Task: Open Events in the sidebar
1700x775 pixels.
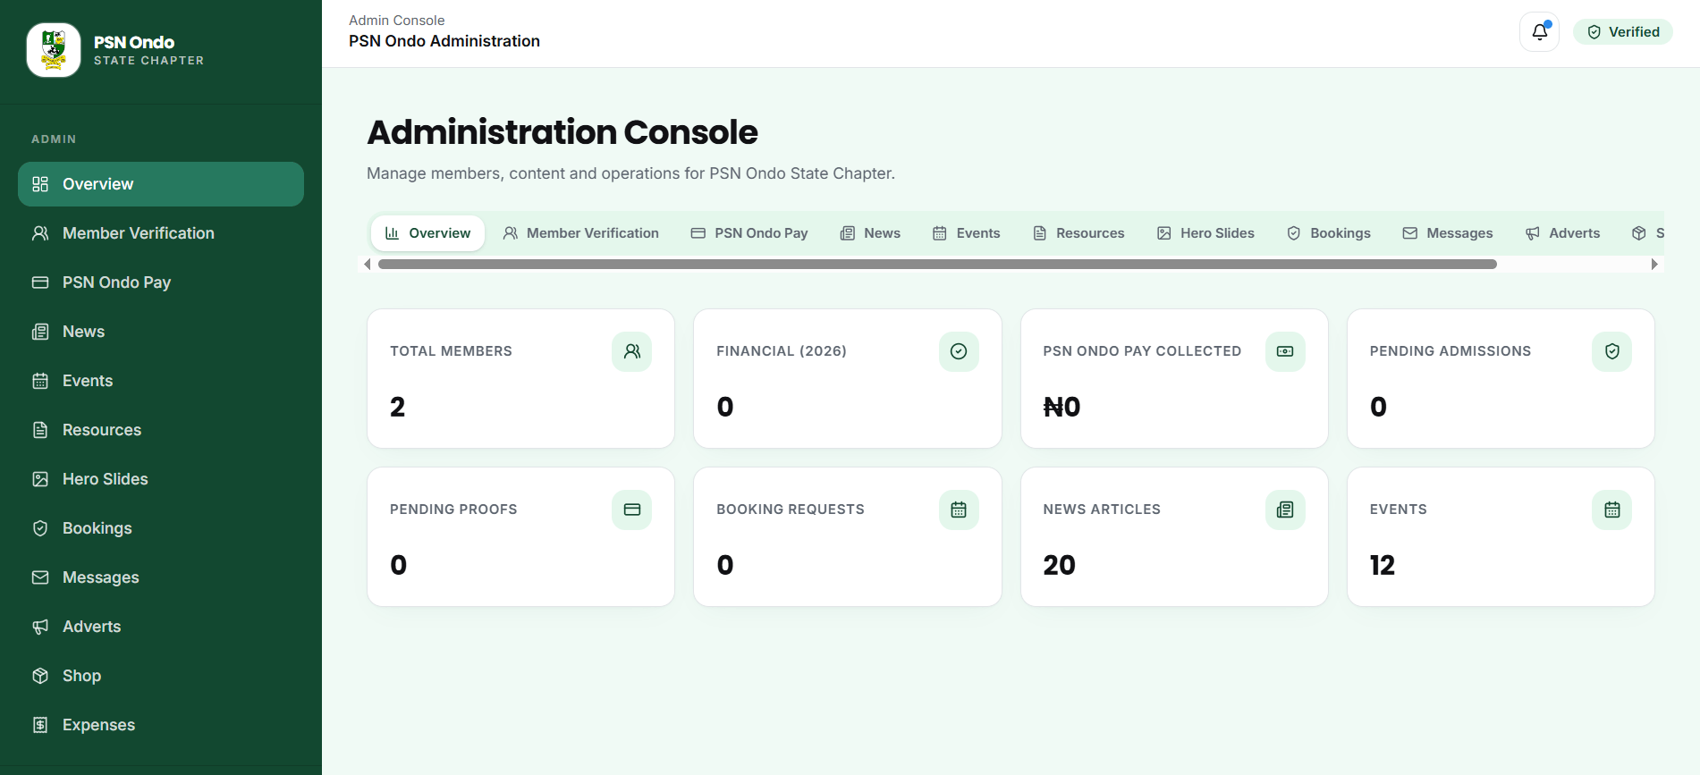Action: pyautogui.click(x=161, y=381)
